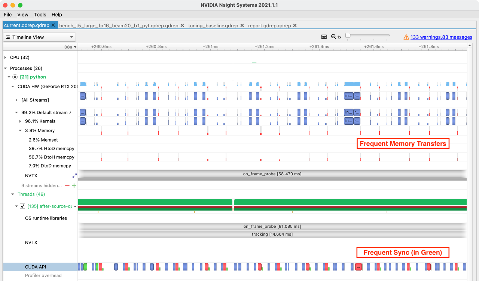Image resolution: width=479 pixels, height=281 pixels.
Task: Close the report.qdrep.qdrep tab
Action: pyautogui.click(x=295, y=25)
